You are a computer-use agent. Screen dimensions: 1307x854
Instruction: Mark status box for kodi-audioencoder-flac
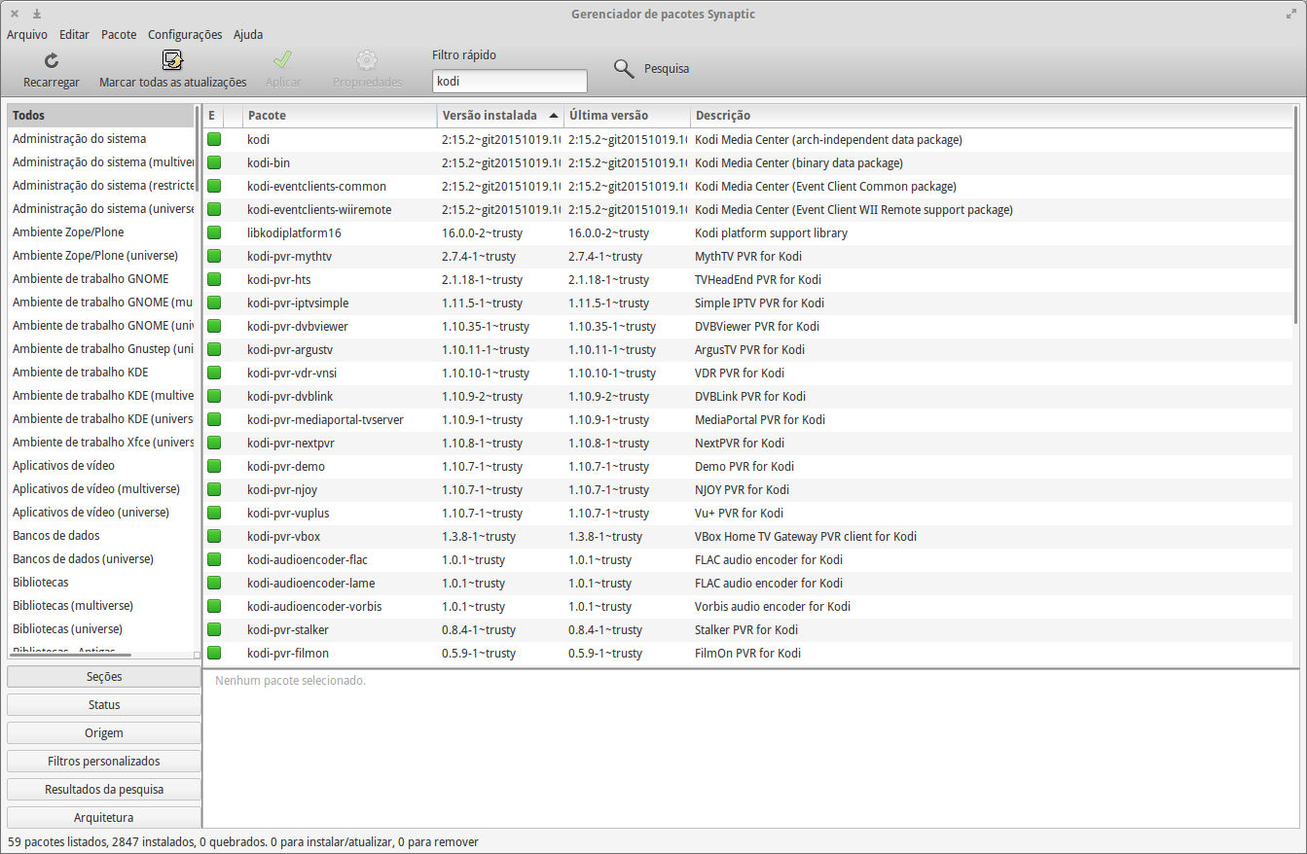pyautogui.click(x=214, y=560)
